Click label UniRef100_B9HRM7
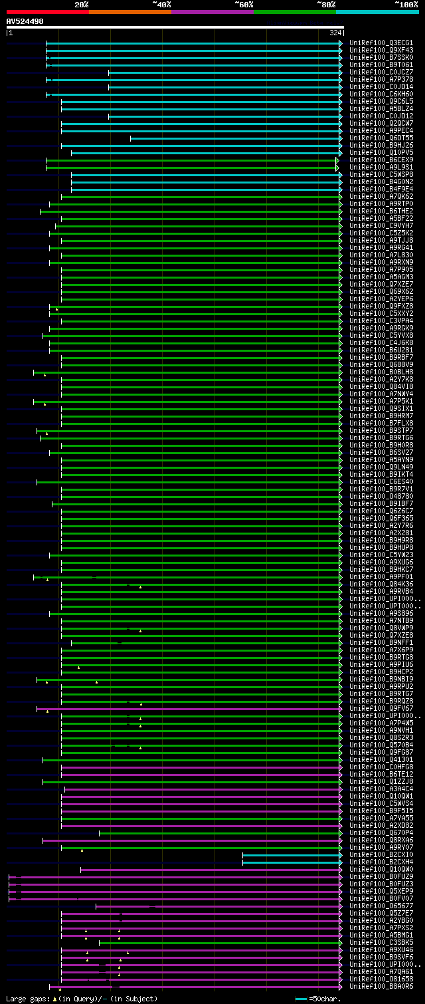Viewport: 425px width, 1004px height. pyautogui.click(x=381, y=416)
